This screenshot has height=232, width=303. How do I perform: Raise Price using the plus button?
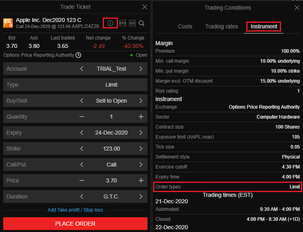tap(141, 180)
